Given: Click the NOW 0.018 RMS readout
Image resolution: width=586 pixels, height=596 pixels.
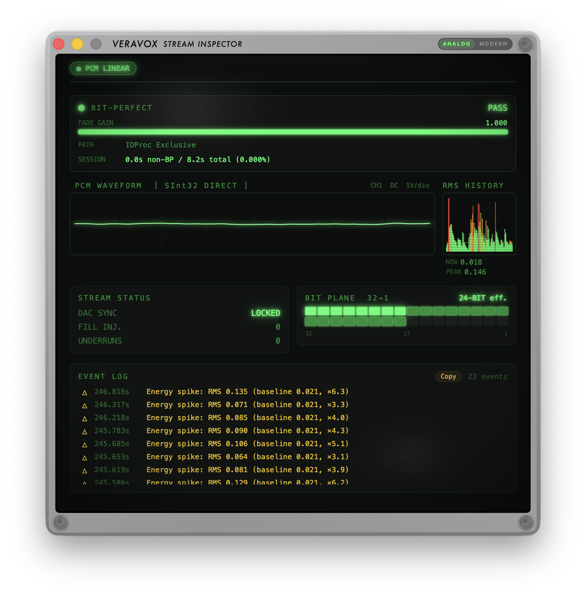Looking at the screenshot, I should click(x=464, y=262).
